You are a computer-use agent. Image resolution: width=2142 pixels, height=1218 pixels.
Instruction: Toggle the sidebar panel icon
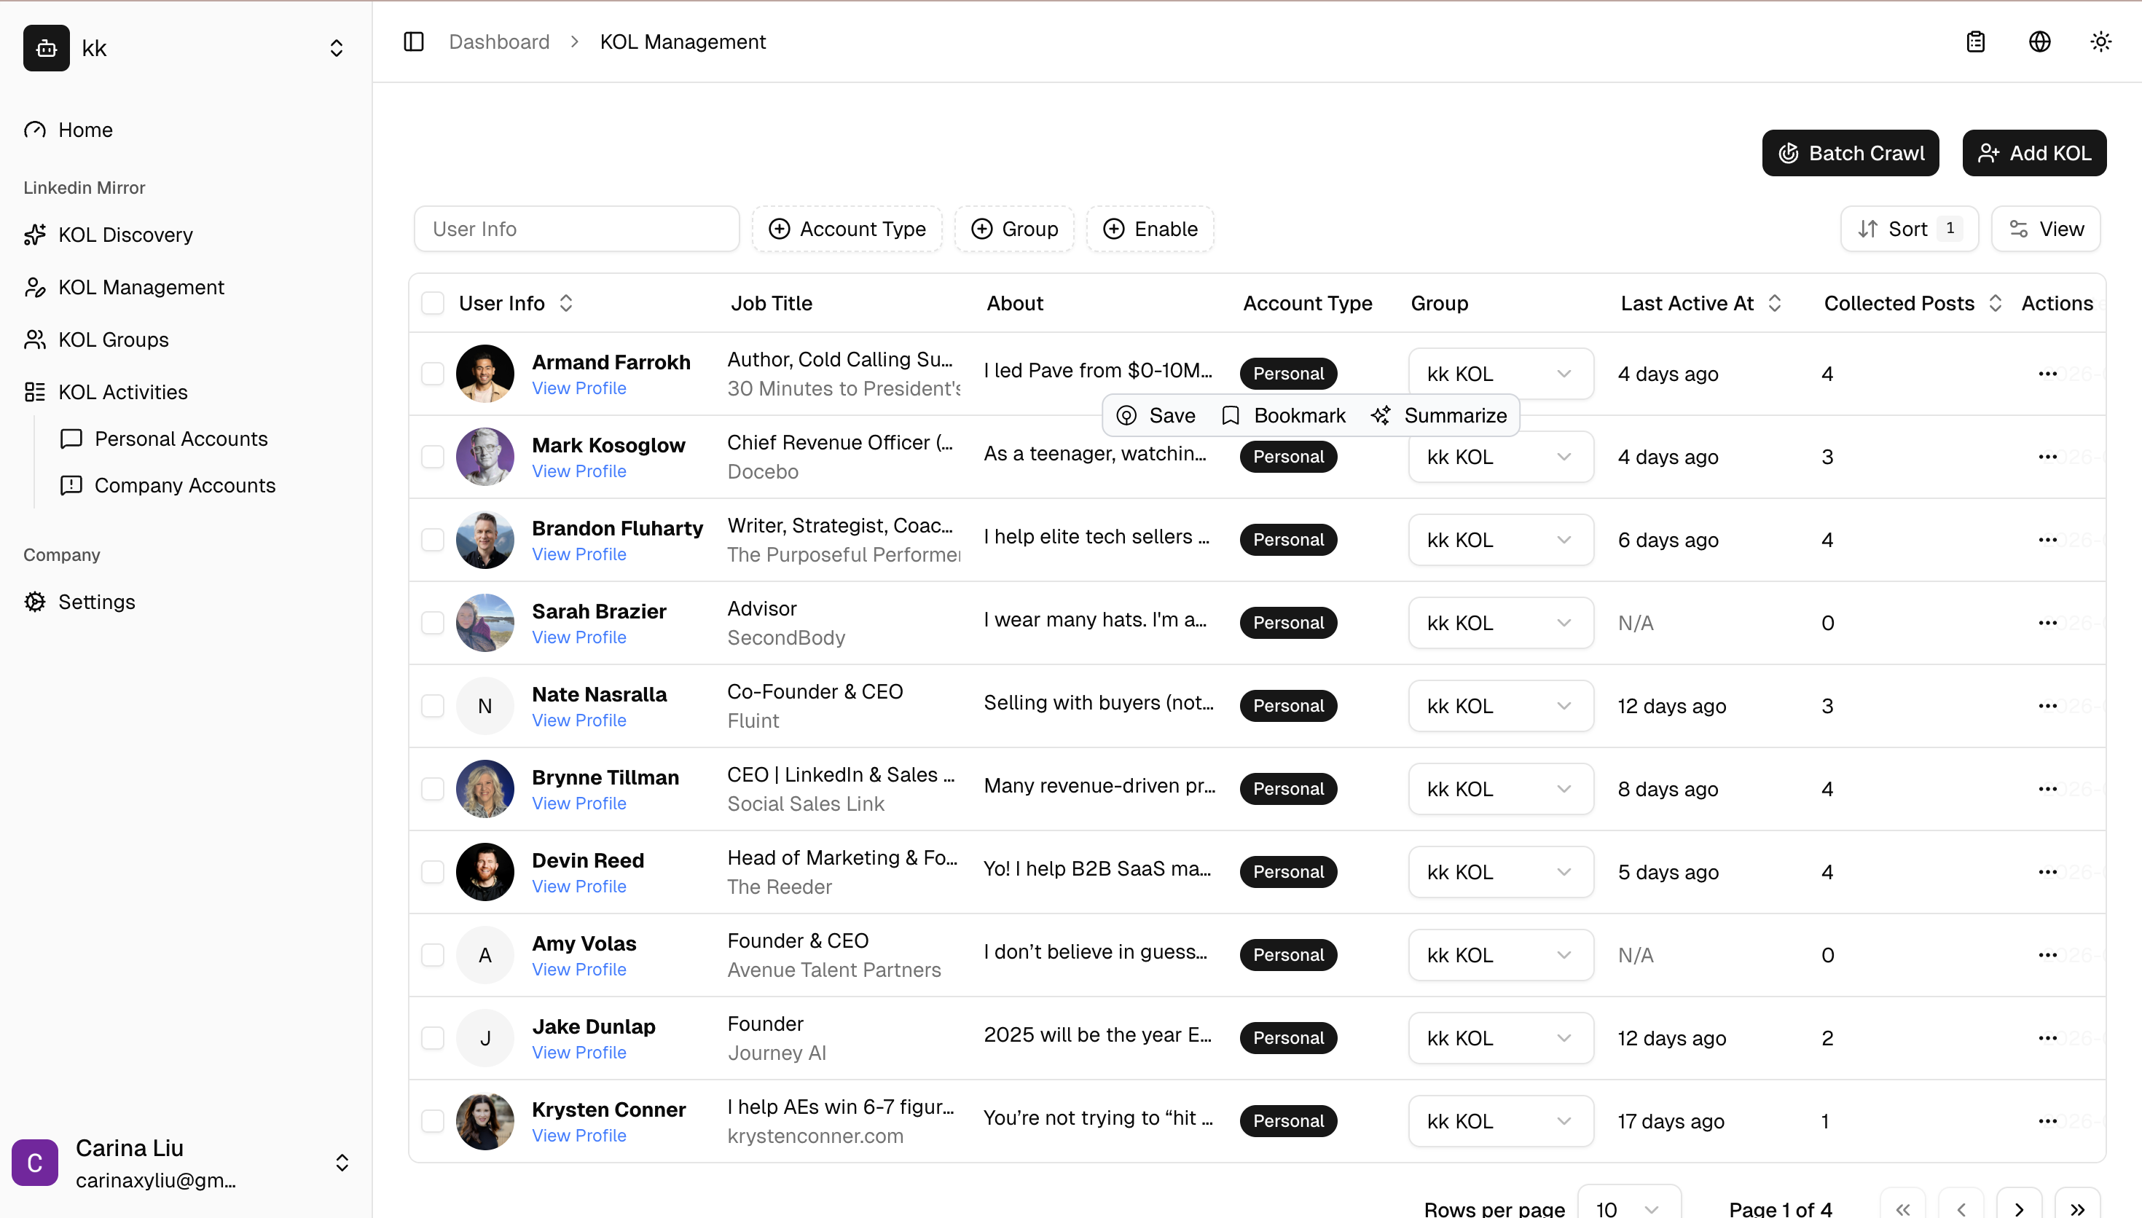point(413,42)
